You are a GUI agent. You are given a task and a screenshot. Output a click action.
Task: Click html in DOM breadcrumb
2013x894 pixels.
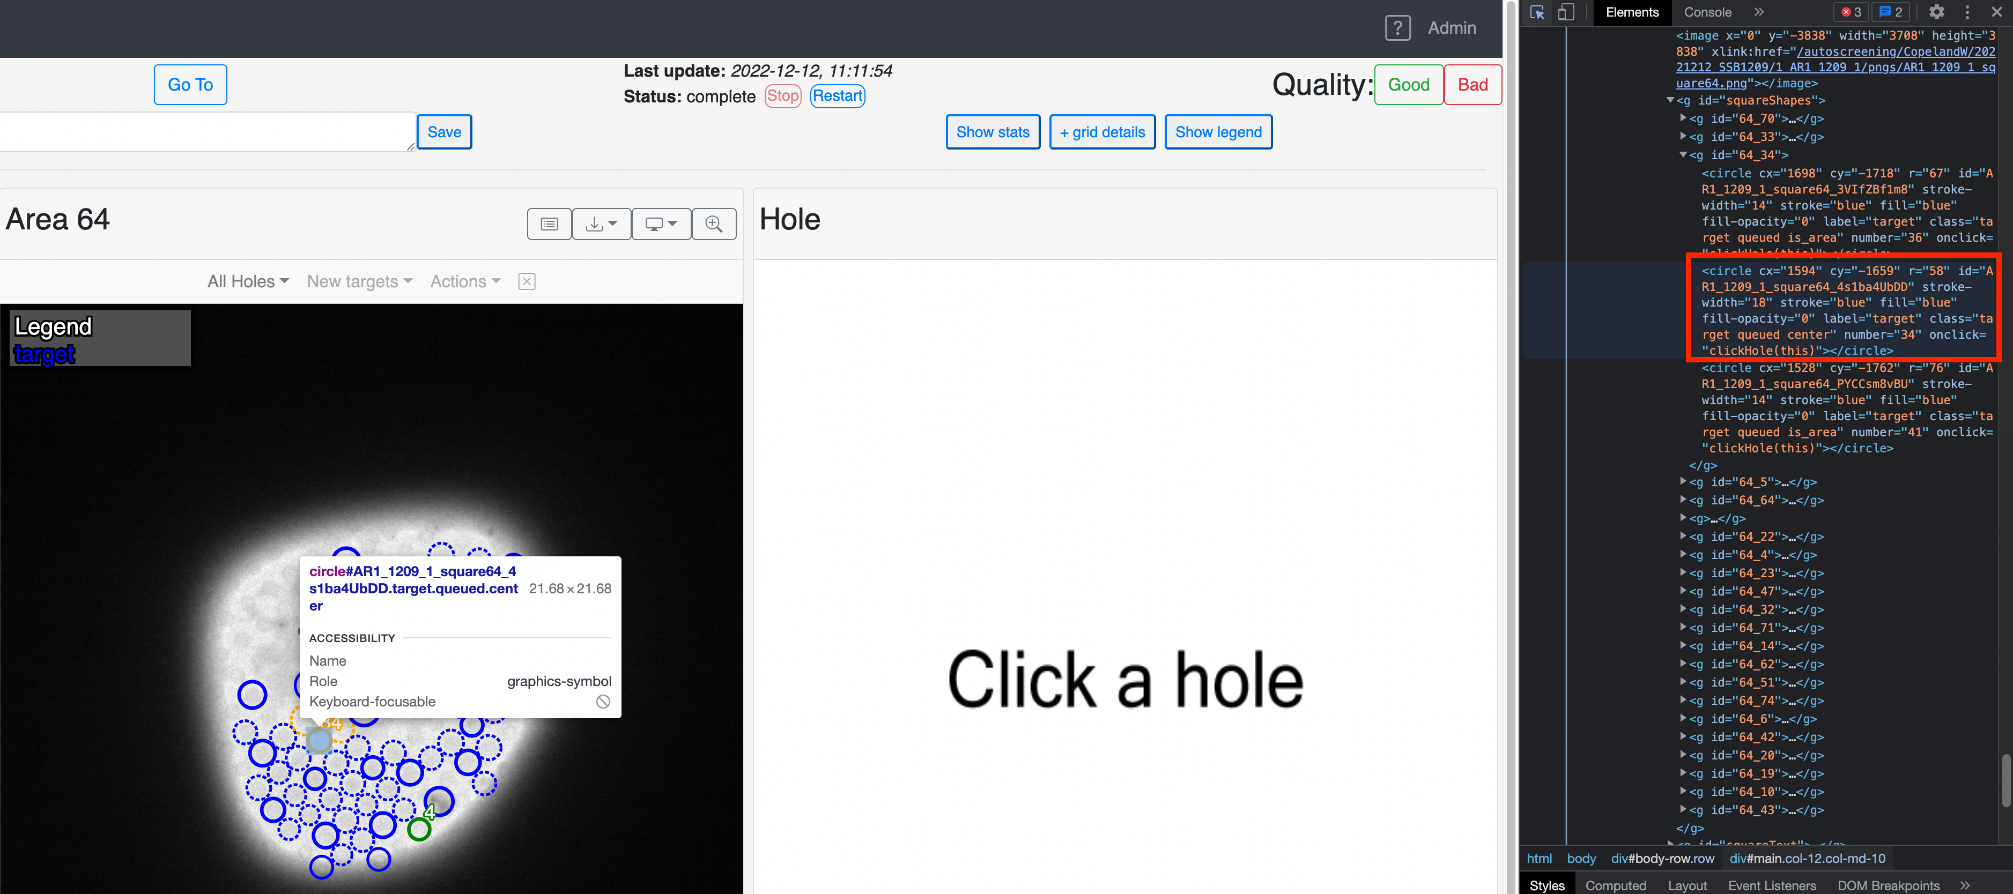pyautogui.click(x=1538, y=858)
